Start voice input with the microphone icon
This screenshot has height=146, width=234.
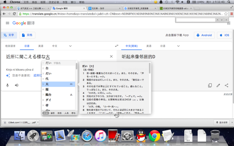pos(7,85)
